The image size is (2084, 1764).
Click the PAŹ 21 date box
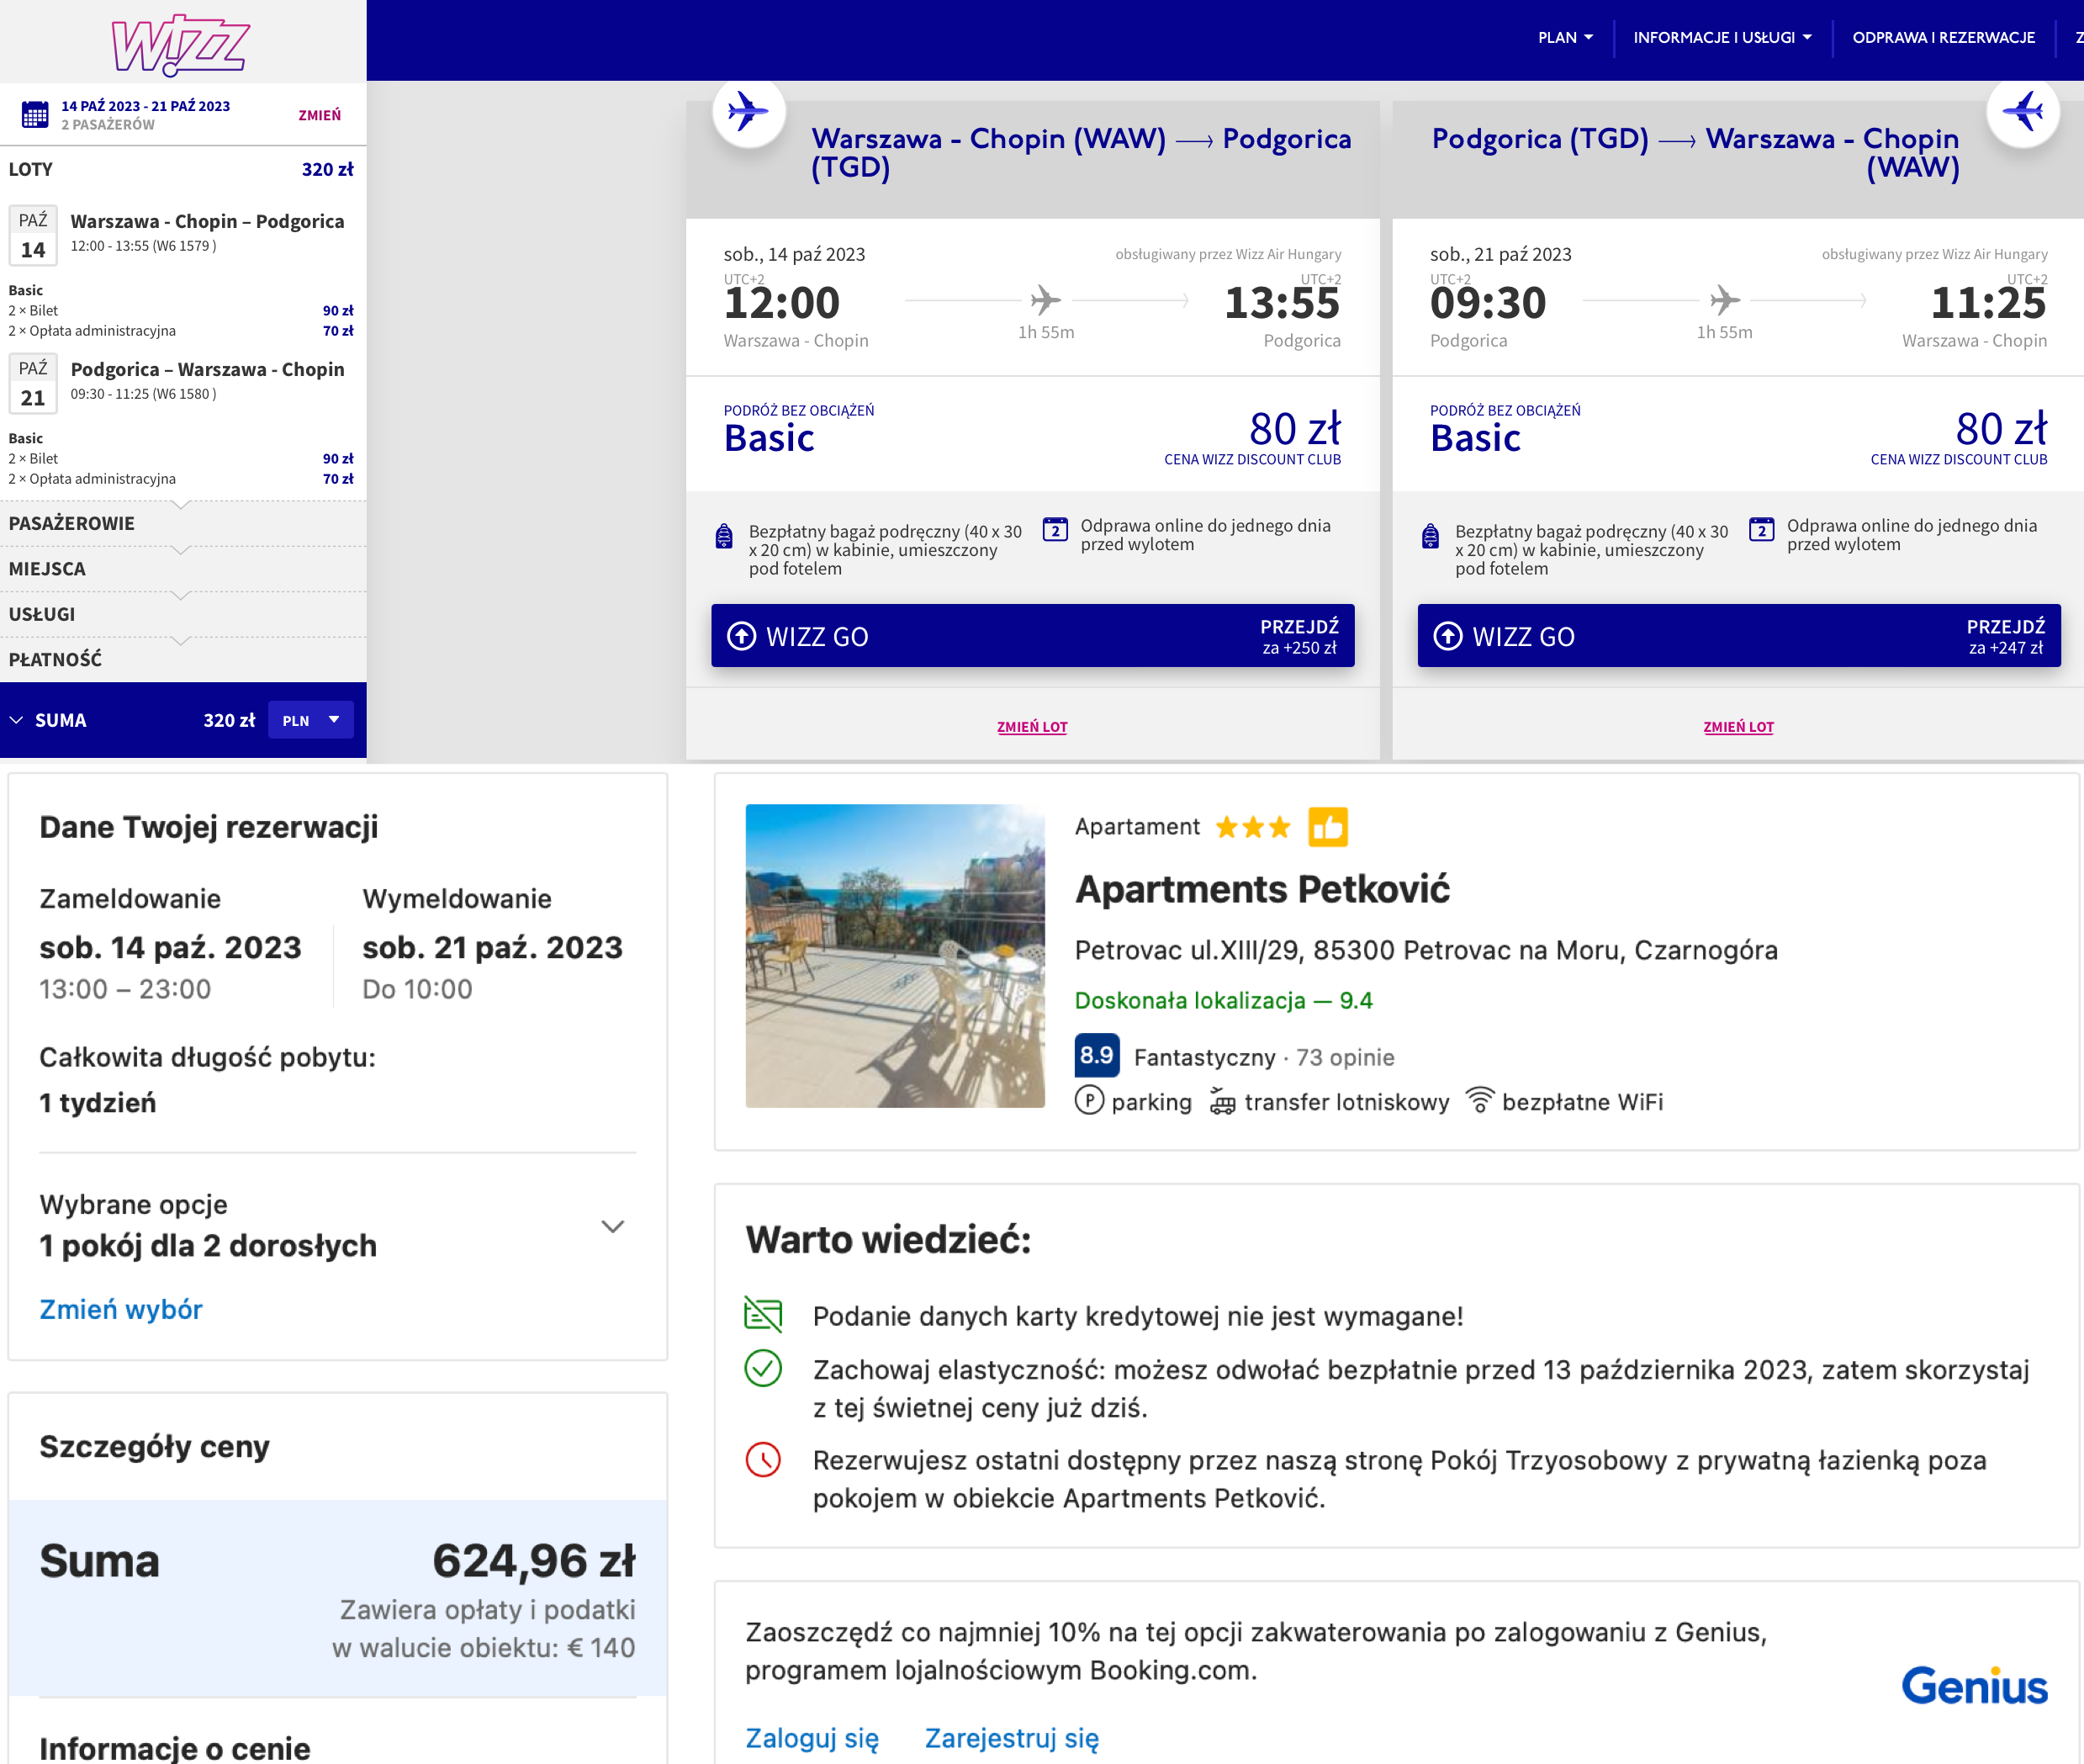[x=33, y=383]
